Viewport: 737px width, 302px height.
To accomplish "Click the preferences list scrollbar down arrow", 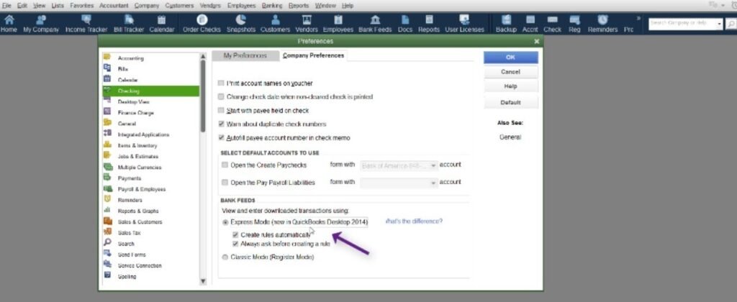I will click(x=203, y=281).
